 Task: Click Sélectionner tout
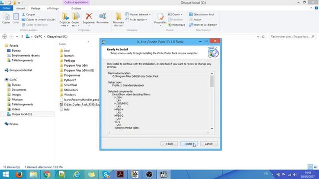(202, 14)
